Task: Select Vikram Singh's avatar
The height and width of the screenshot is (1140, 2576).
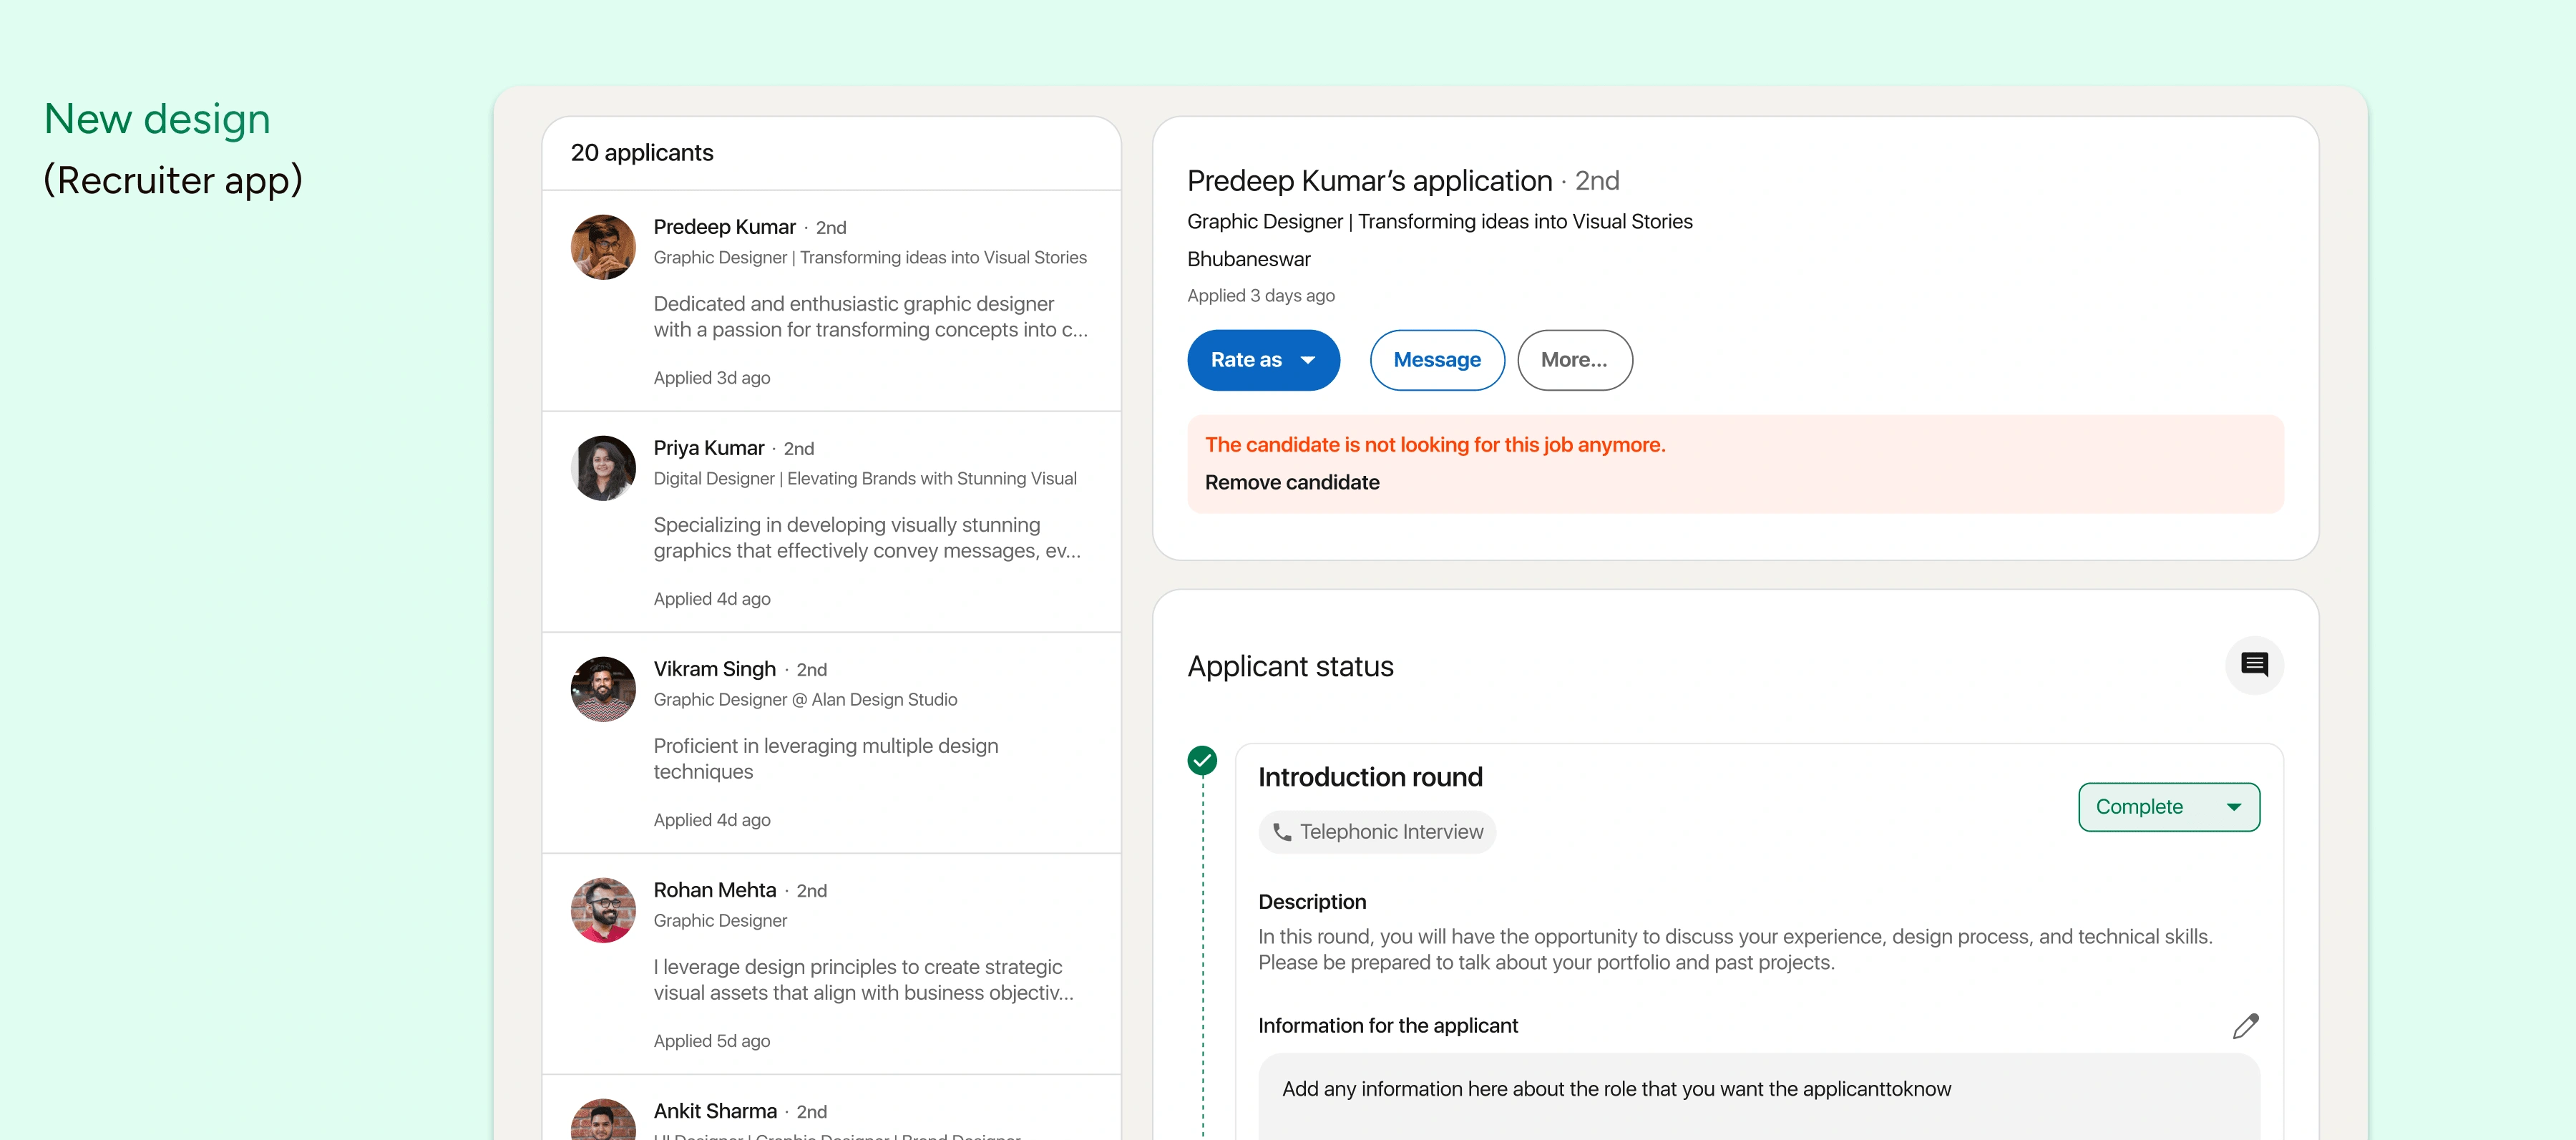Action: [603, 689]
